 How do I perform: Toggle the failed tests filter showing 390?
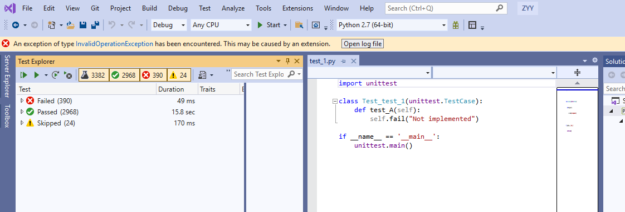coord(153,74)
